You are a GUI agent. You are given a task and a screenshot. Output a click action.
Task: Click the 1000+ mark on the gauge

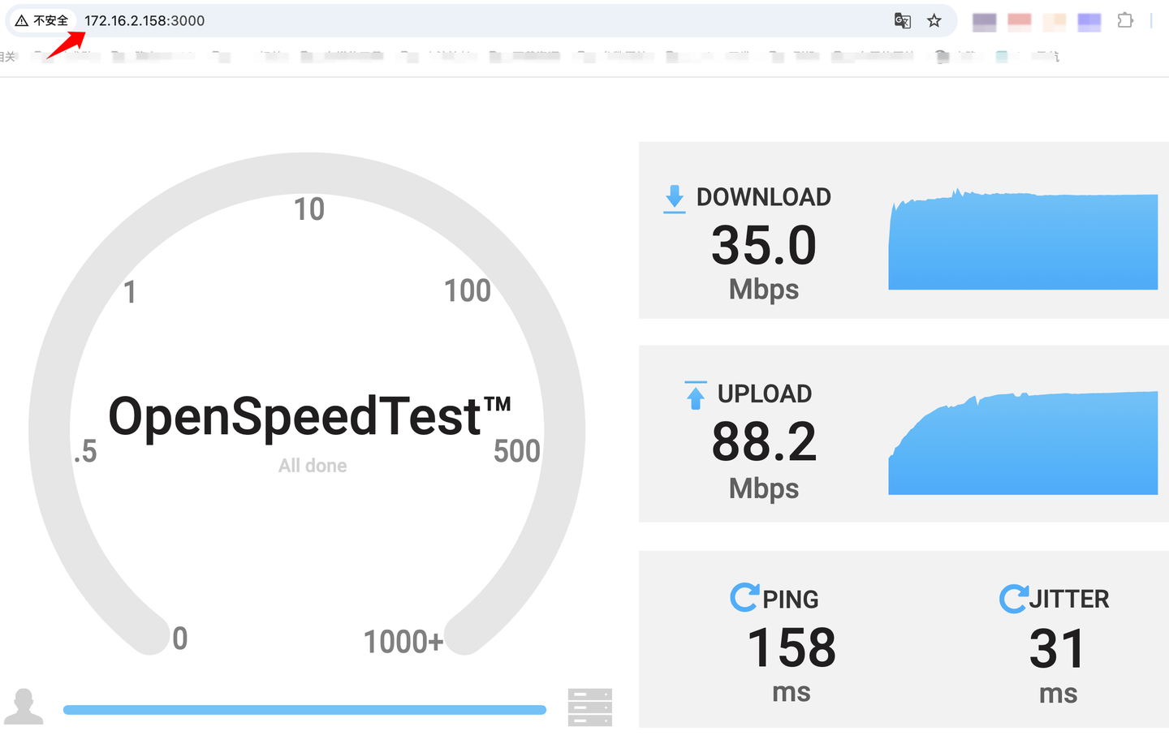pyautogui.click(x=403, y=642)
